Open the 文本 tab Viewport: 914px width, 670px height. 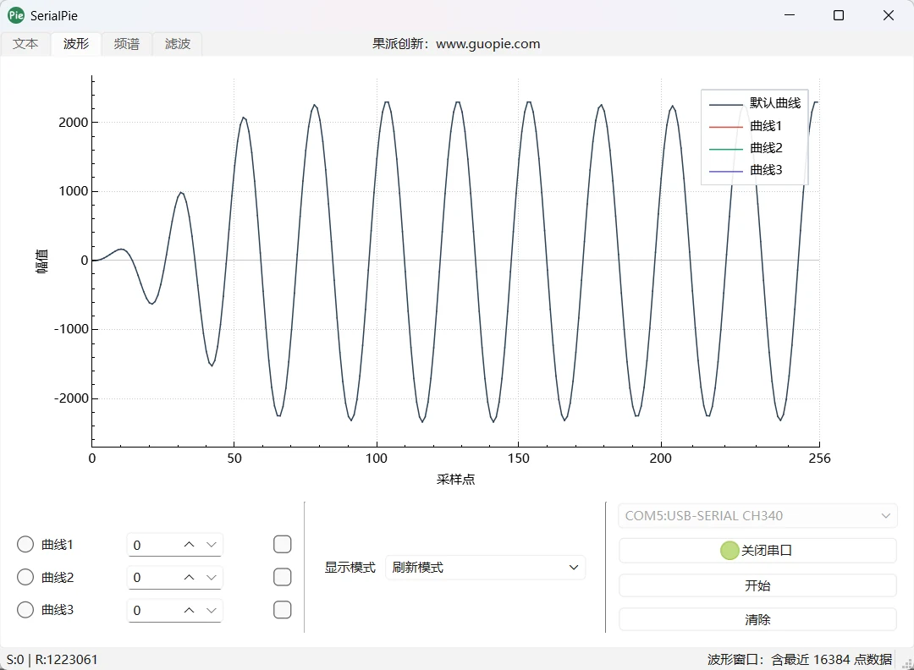click(x=25, y=44)
